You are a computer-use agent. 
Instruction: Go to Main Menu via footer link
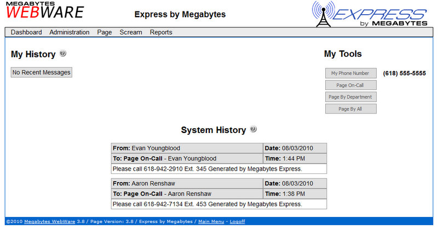pos(211,222)
